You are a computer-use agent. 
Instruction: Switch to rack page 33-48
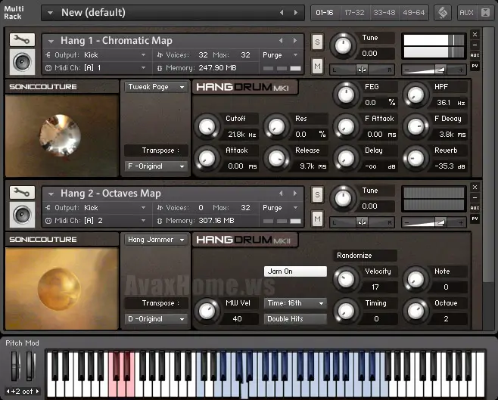[384, 13]
